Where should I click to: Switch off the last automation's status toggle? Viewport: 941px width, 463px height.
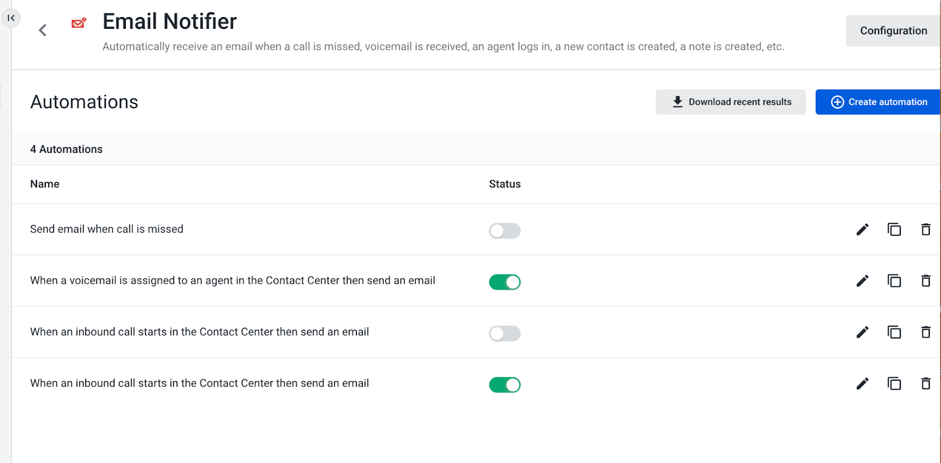click(x=505, y=385)
